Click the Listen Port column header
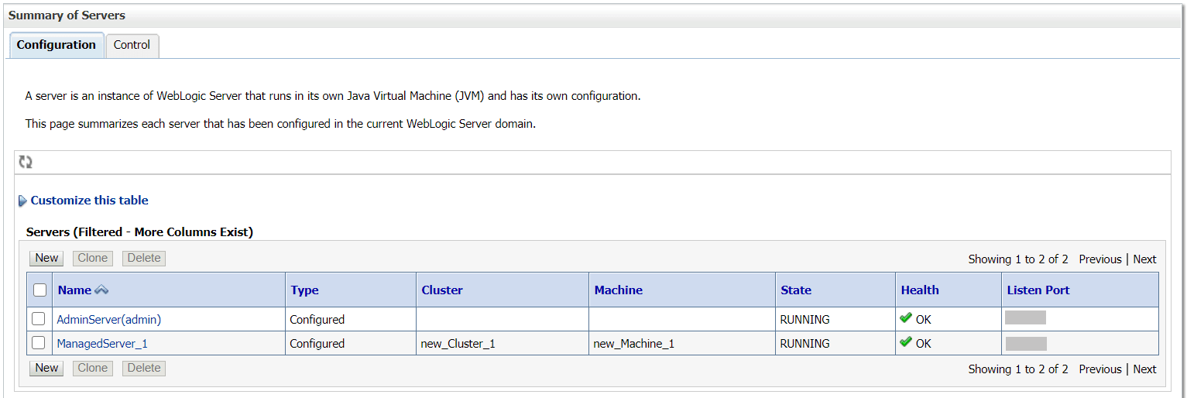This screenshot has height=398, width=1187. (1038, 290)
